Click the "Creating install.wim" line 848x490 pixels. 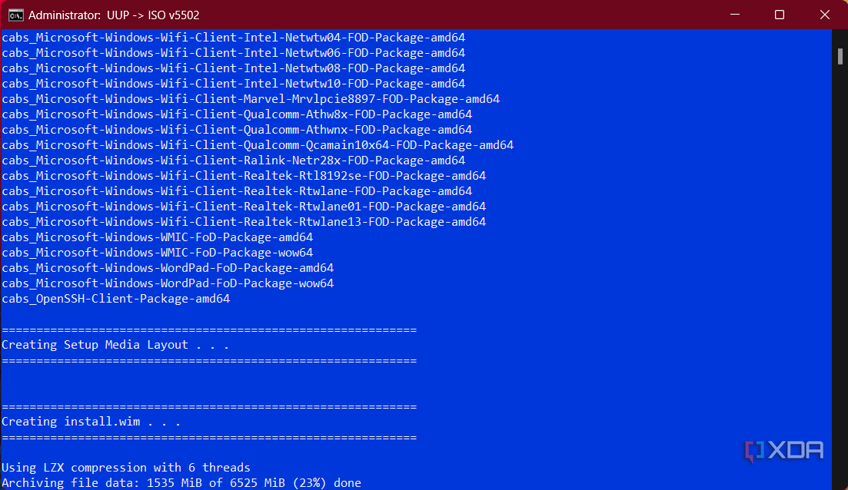click(91, 422)
